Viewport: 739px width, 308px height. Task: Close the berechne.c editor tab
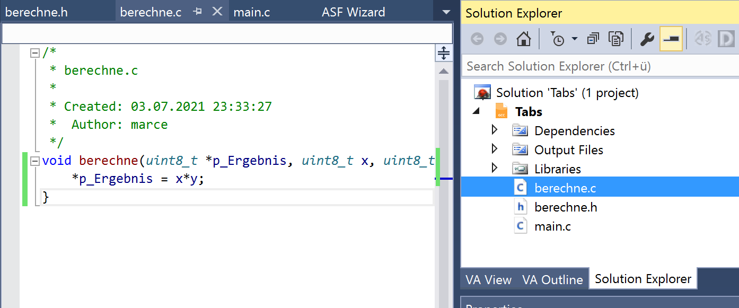[217, 12]
